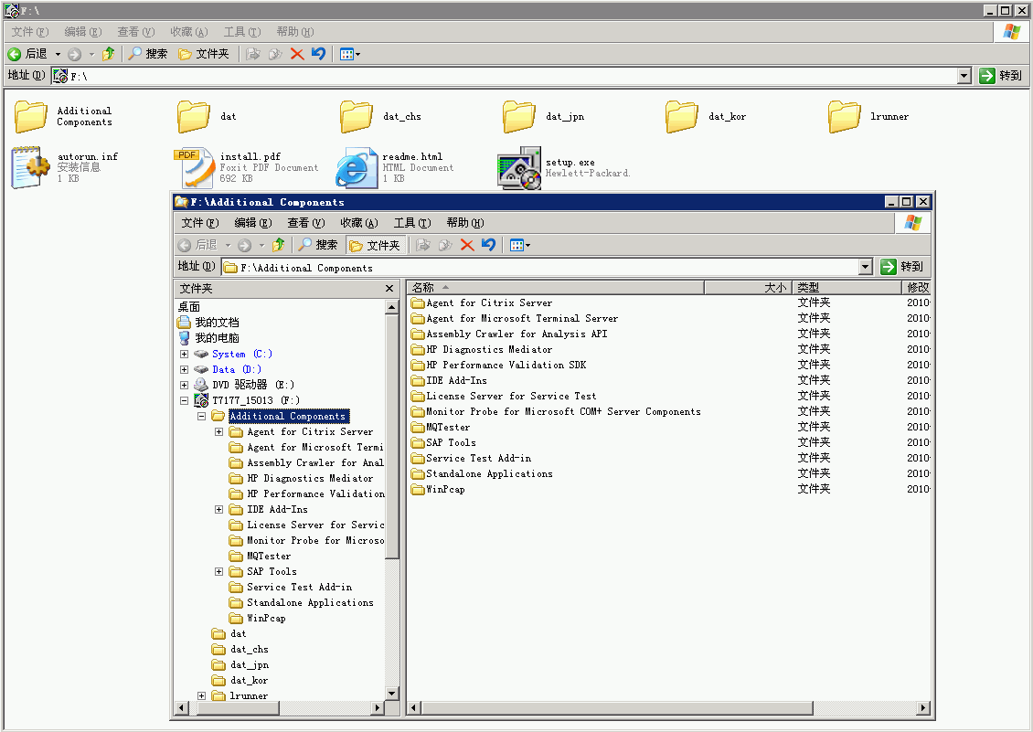This screenshot has height=732, width=1033.
Task: Expand lrunner tree node
Action: click(202, 695)
